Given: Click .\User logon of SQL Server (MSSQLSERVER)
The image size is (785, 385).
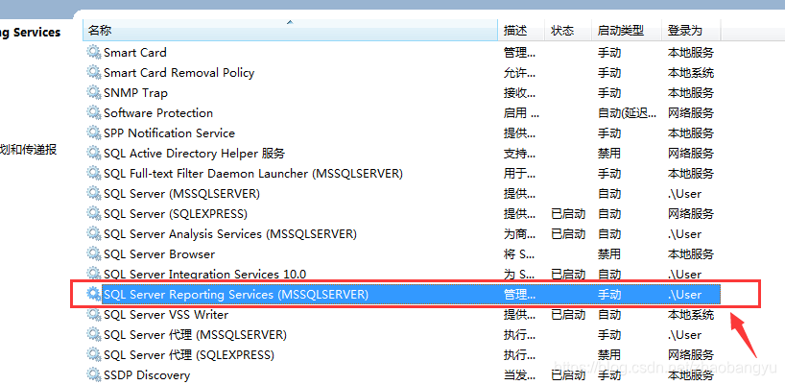Looking at the screenshot, I should (684, 194).
